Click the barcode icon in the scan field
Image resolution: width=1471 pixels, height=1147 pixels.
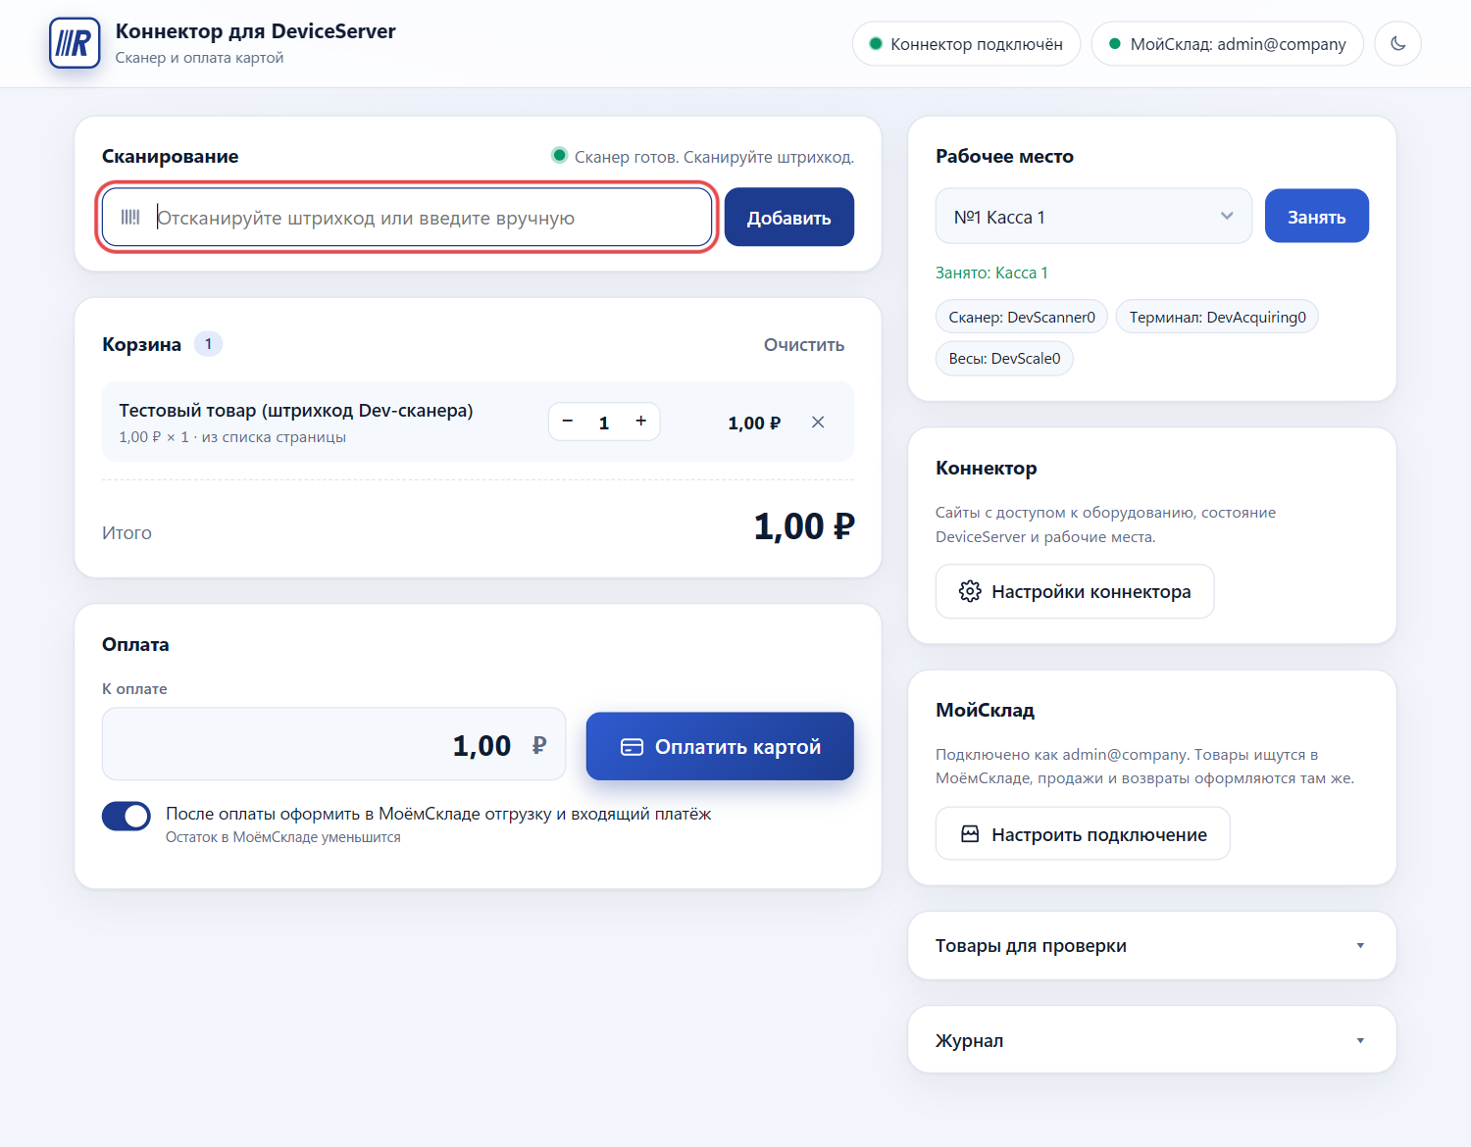130,218
